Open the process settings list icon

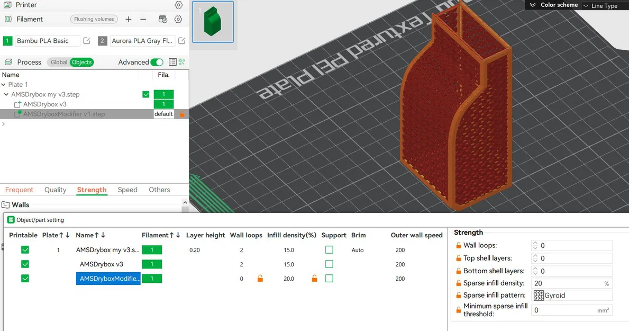pos(172,62)
